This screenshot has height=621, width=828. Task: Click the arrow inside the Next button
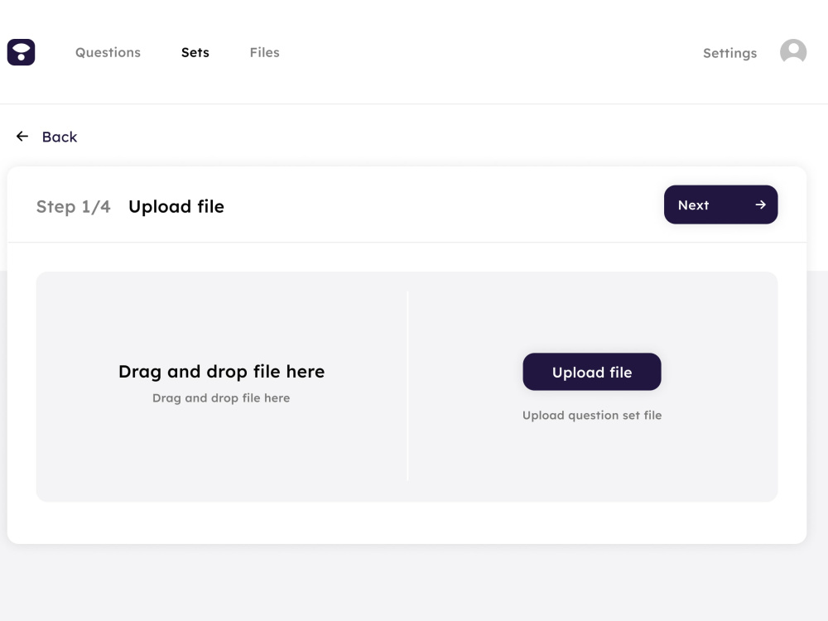(760, 205)
